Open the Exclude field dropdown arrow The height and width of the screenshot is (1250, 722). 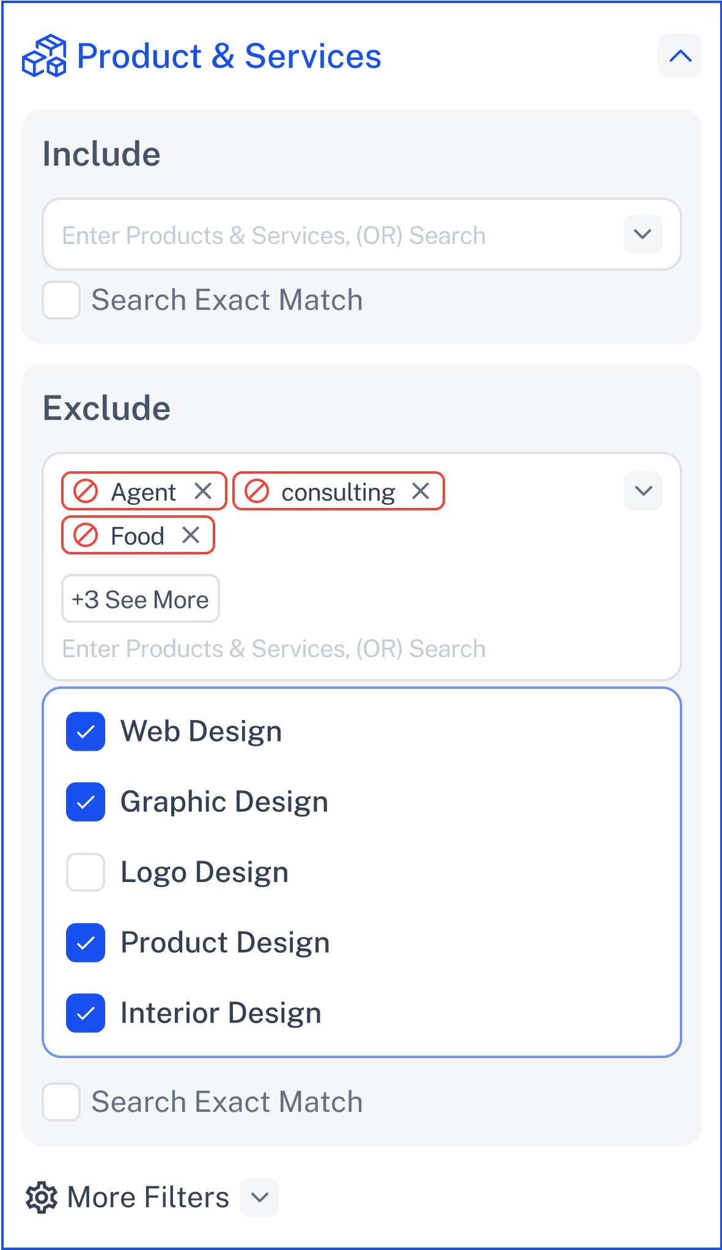click(x=643, y=491)
